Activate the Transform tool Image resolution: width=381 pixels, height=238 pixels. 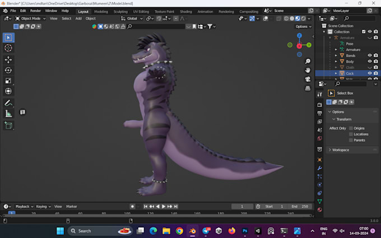click(8, 91)
